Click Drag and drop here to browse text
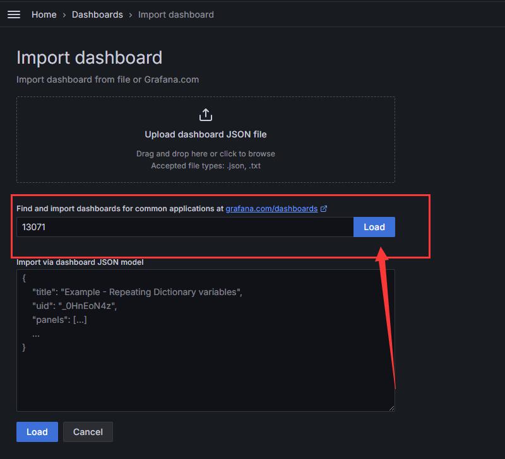505x459 pixels. coord(206,154)
